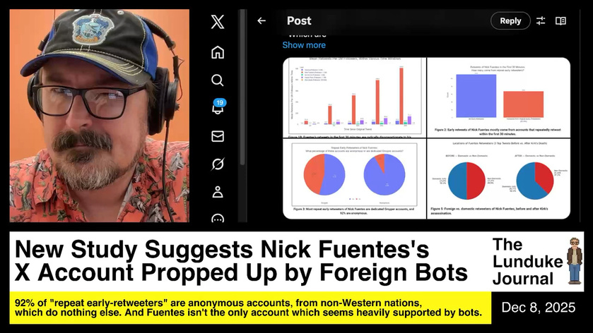This screenshot has height=333, width=593.
Task: Click The Lunduke Journal logo
Action: coord(539,262)
